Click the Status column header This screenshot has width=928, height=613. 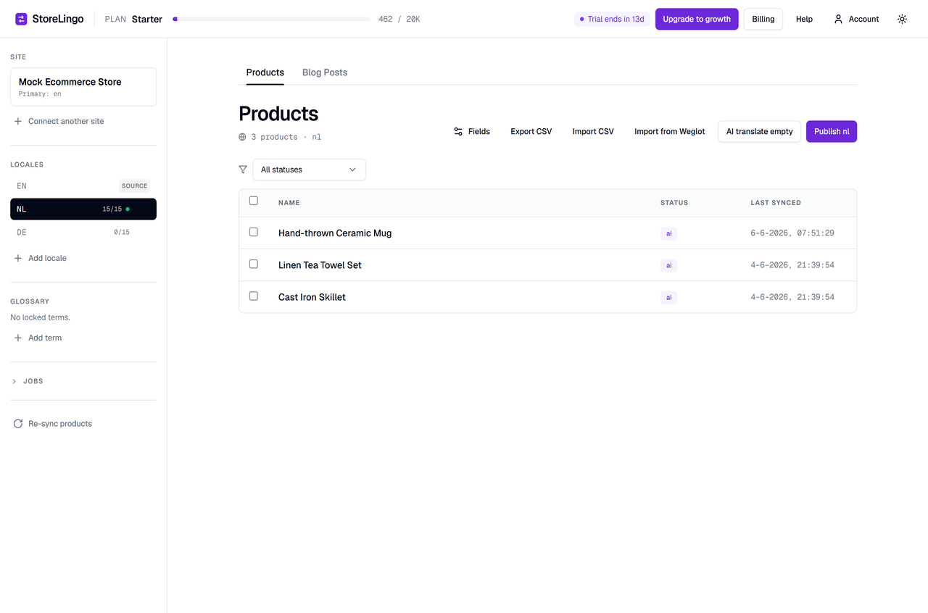[x=674, y=203]
